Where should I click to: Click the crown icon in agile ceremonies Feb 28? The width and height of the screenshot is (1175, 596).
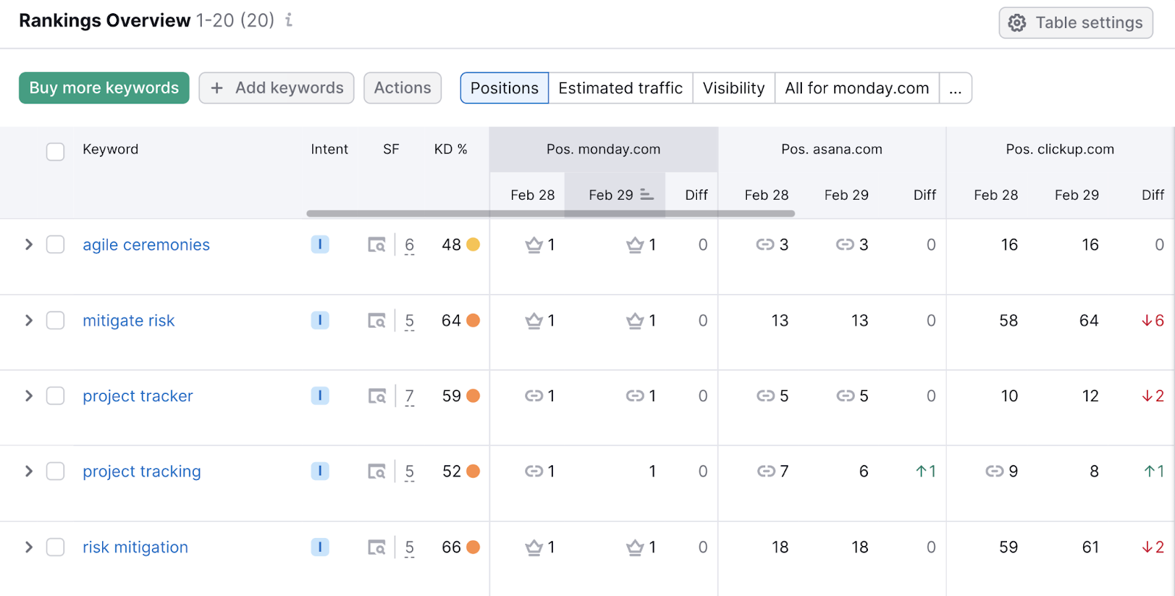coord(534,245)
